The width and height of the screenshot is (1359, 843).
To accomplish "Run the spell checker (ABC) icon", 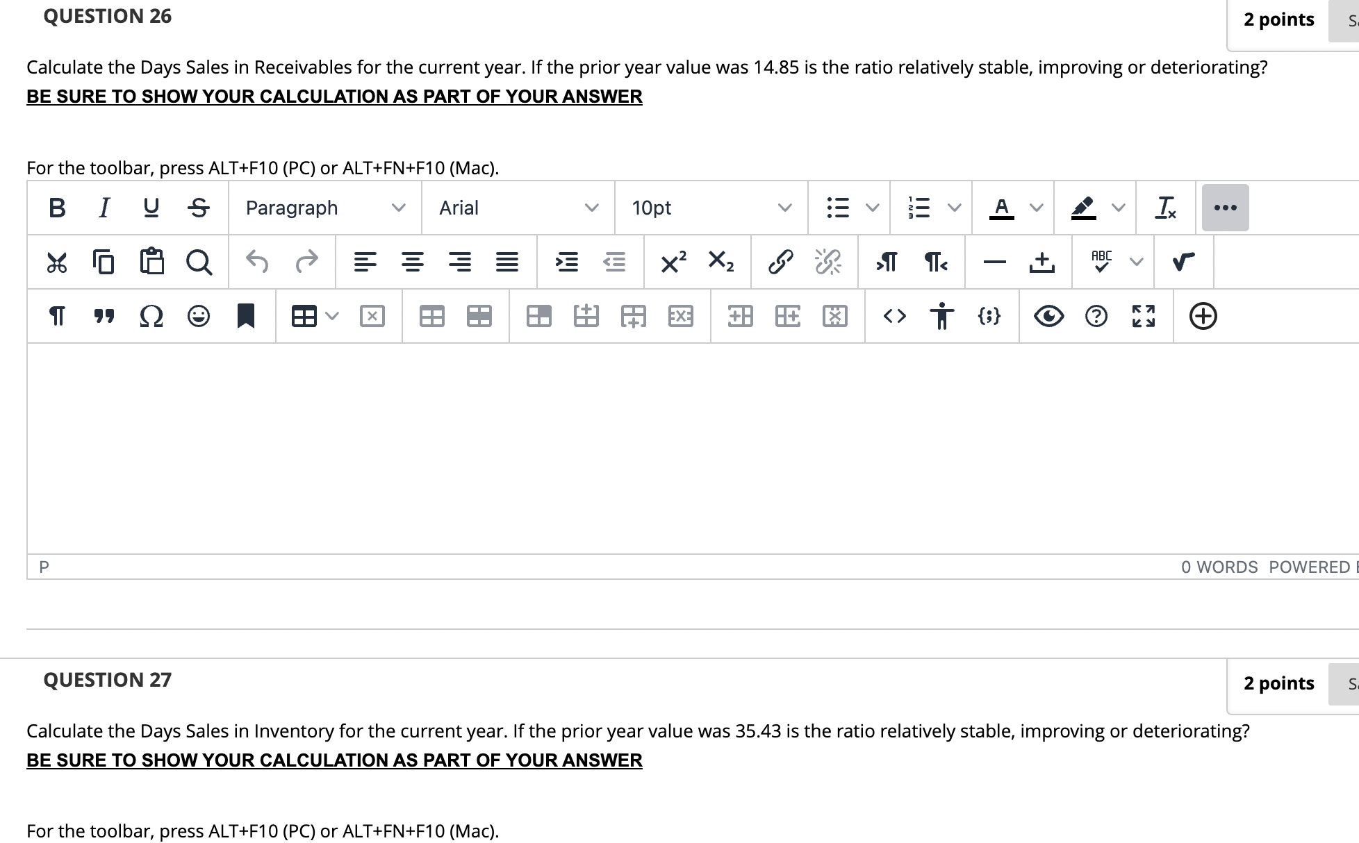I will tap(1101, 262).
